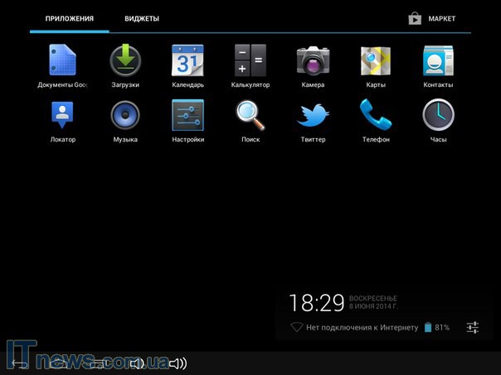This screenshot has width=501, height=375.
Task: Open the Настройки settings app
Action: point(187,116)
